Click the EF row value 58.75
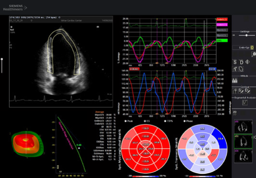 click(x=108, y=127)
